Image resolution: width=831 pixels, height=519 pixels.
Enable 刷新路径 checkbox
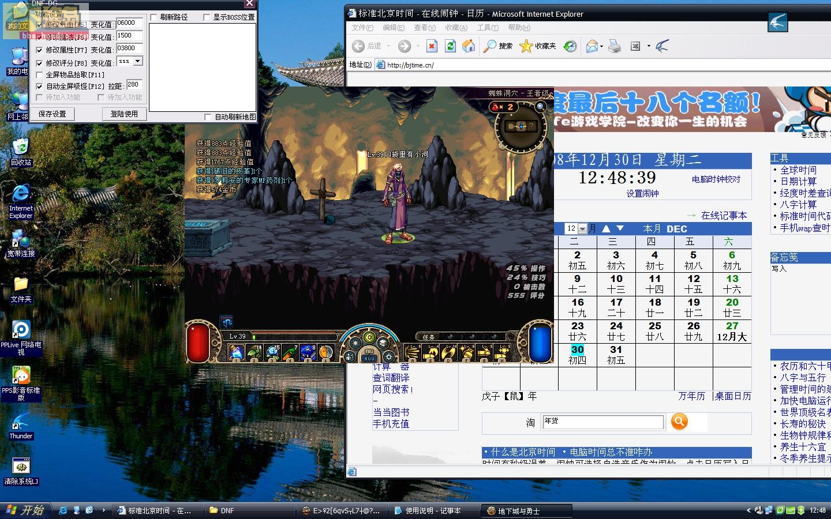(154, 17)
